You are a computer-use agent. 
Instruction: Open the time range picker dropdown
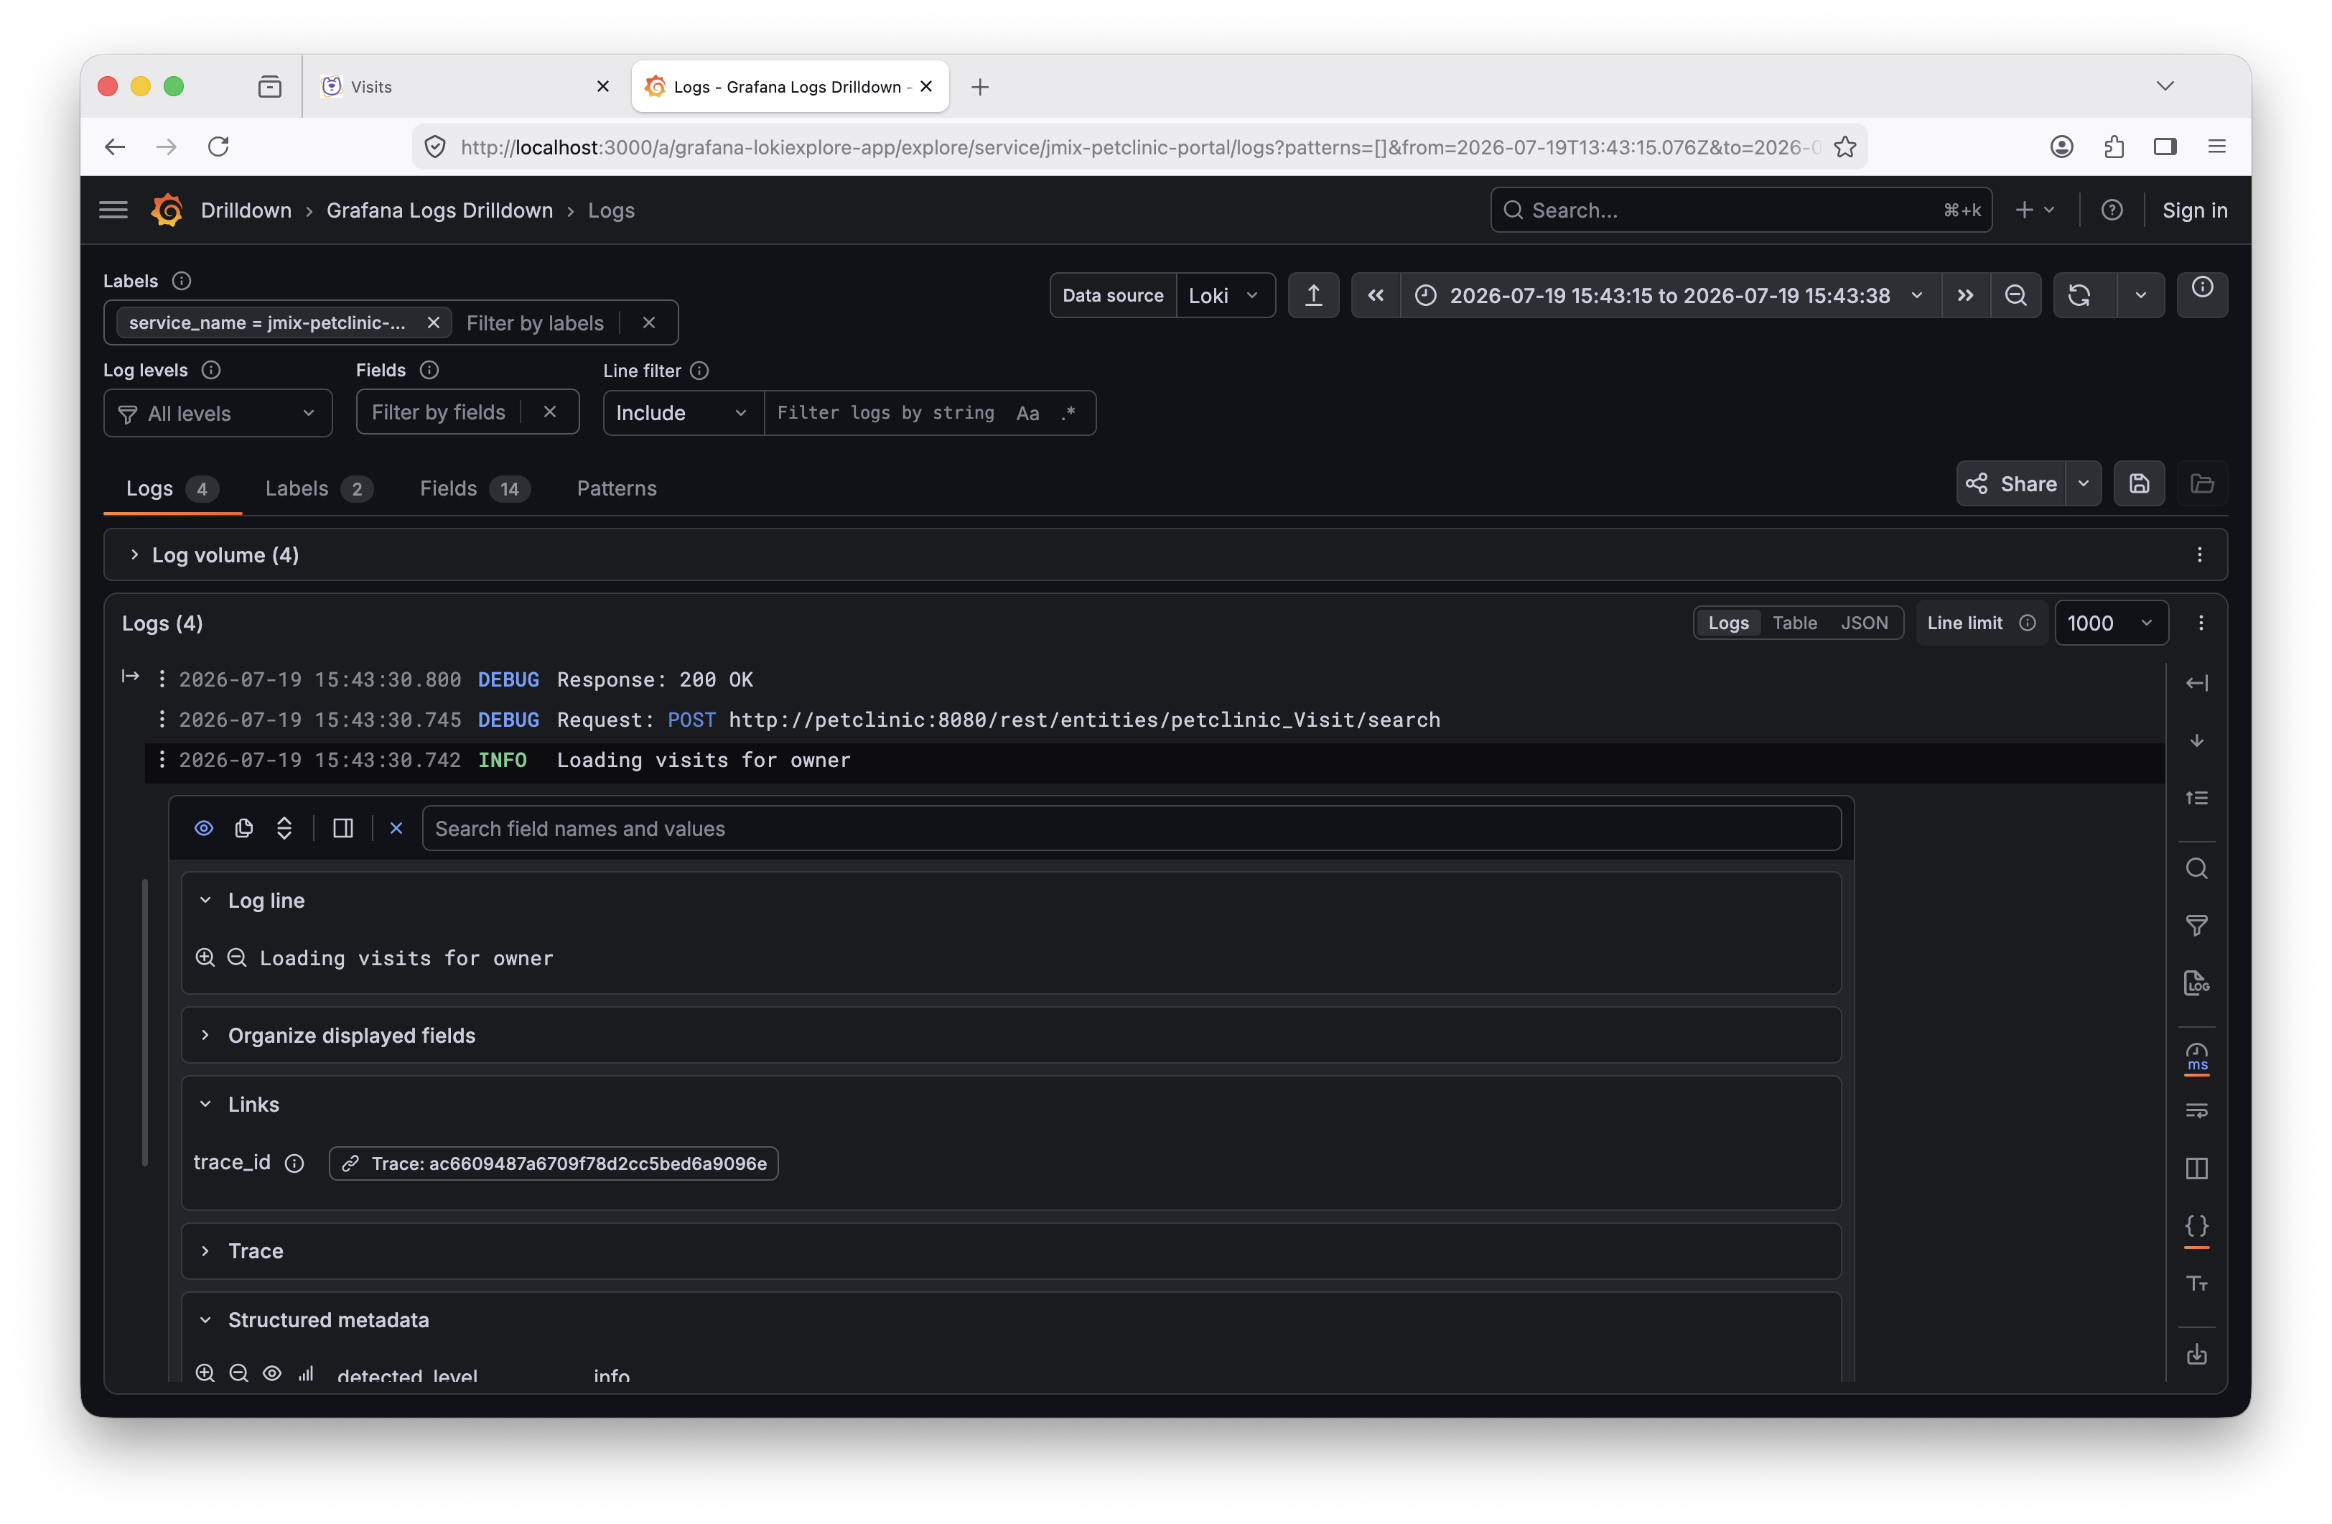pyautogui.click(x=1669, y=295)
